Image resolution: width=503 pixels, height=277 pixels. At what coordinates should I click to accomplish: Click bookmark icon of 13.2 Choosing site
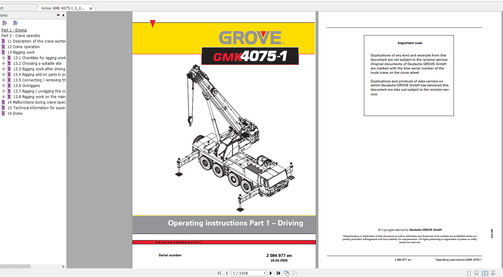[9, 64]
